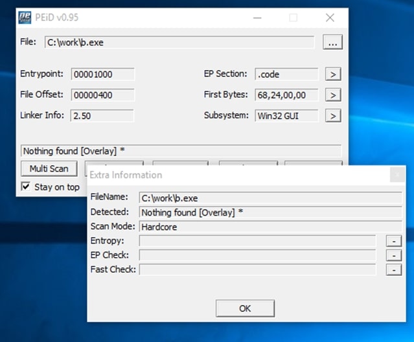Click the 'Extra Information' dialog title
This screenshot has width=414, height=342.
[x=126, y=175]
